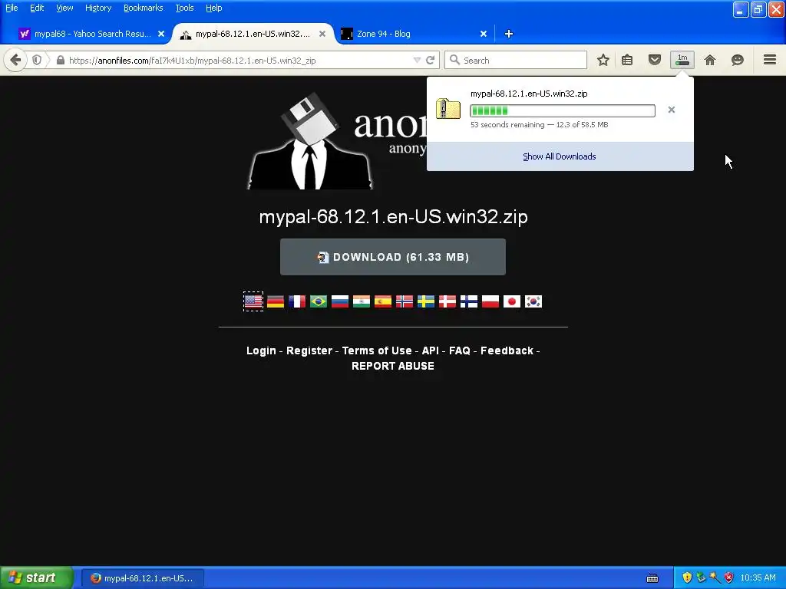786x589 pixels.
Task: Open the Edit menu
Action: [37, 8]
